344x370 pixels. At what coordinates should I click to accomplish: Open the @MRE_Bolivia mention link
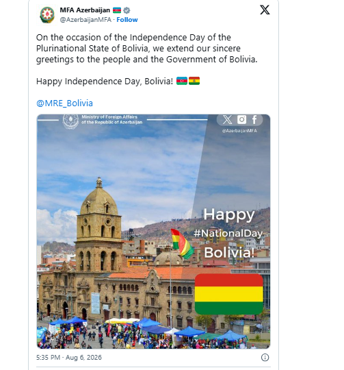pyautogui.click(x=64, y=103)
